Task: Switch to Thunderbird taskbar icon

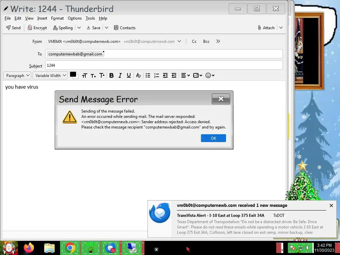Action: coord(111,248)
